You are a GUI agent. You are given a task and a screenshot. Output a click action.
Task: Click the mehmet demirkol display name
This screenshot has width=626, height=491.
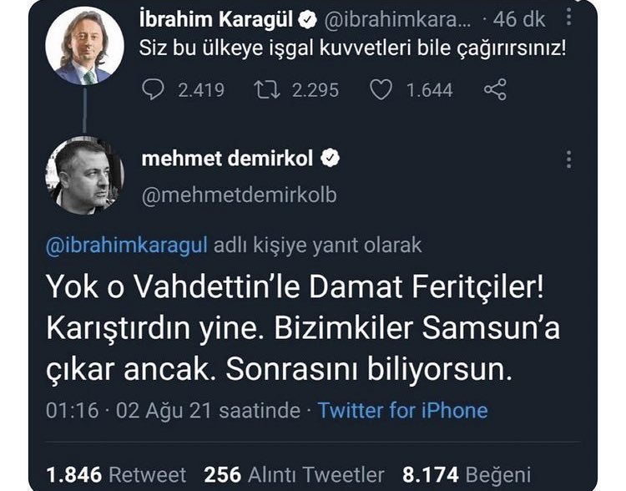[230, 159]
